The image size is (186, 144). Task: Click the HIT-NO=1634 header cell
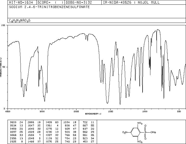(22, 2)
